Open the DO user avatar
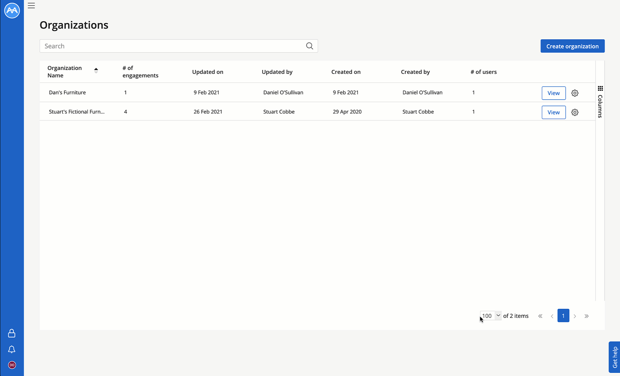 click(x=12, y=365)
